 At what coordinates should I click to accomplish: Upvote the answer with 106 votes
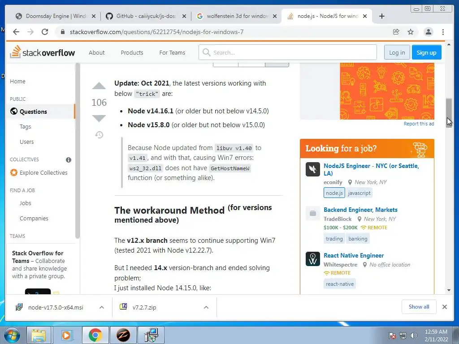99,86
